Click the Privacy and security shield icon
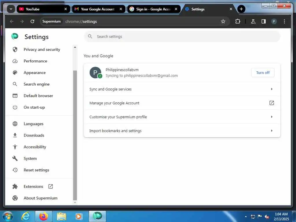The width and height of the screenshot is (296, 222). [15, 49]
